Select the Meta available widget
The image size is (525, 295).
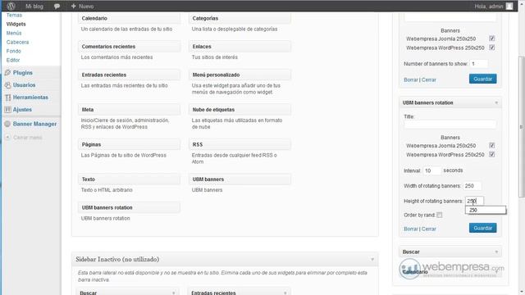(x=130, y=110)
